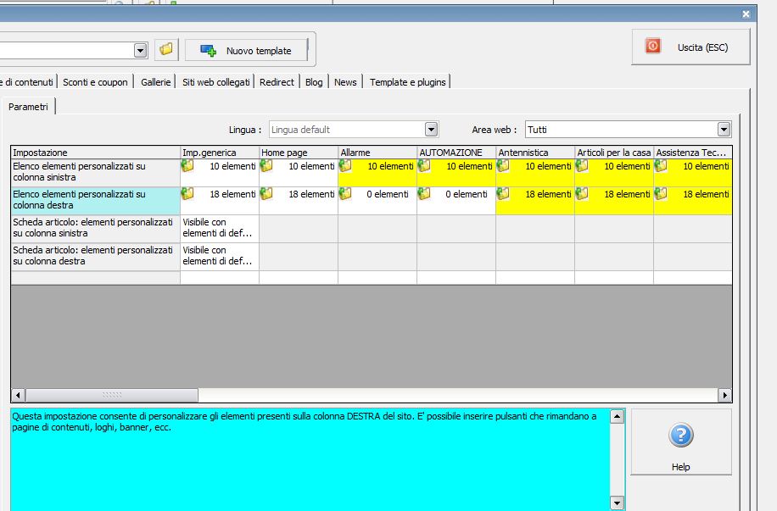Click the horizontal scrollbar thumb of the table

(x=111, y=395)
